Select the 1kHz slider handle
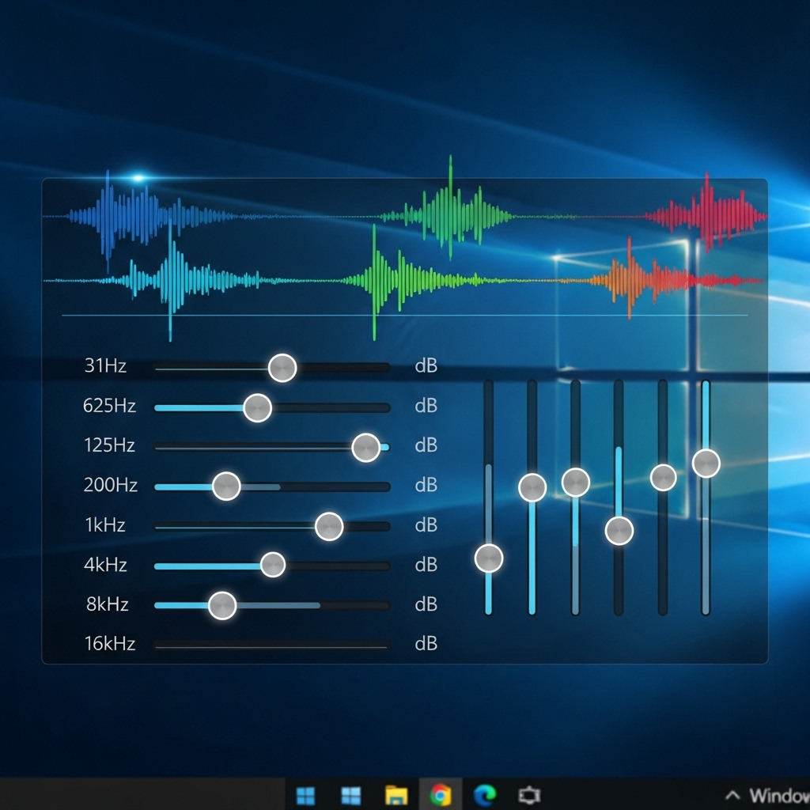The height and width of the screenshot is (810, 810). pos(328,525)
